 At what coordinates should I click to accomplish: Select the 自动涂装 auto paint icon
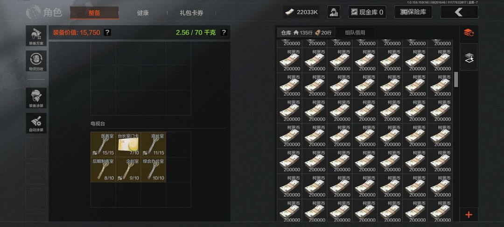pos(36,123)
